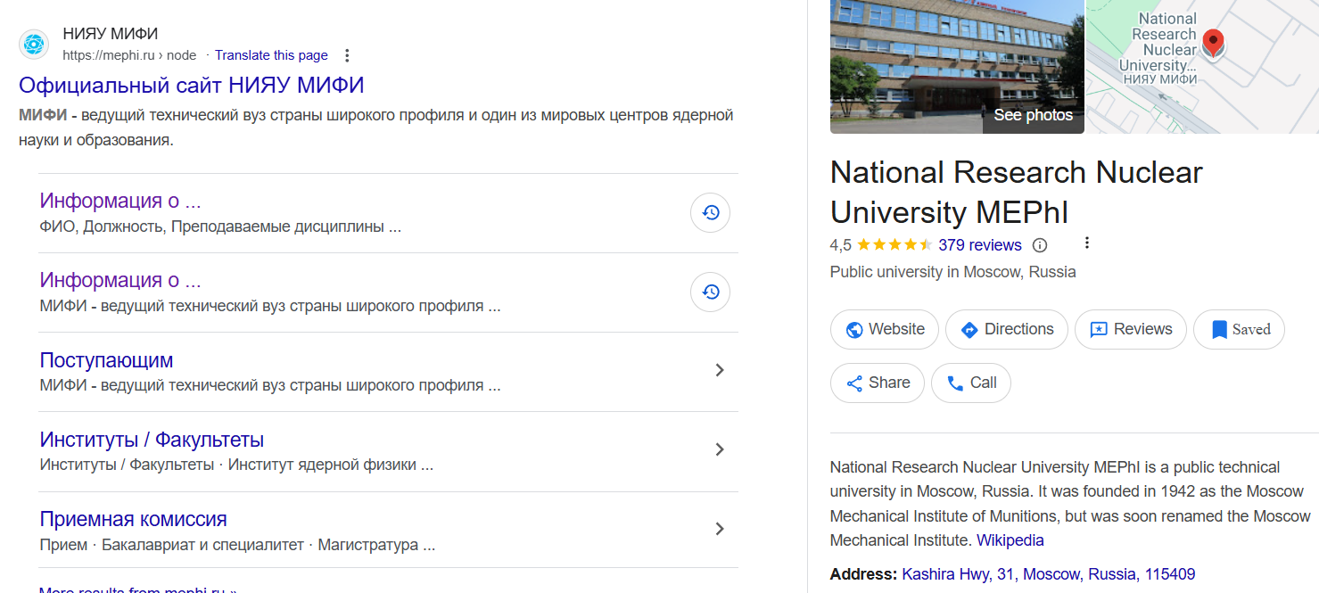Open See photos on building thumbnail
The height and width of the screenshot is (593, 1319).
(x=1034, y=115)
